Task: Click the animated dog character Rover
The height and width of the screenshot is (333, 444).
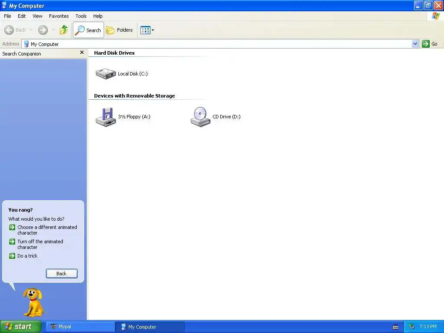Action: (x=34, y=302)
